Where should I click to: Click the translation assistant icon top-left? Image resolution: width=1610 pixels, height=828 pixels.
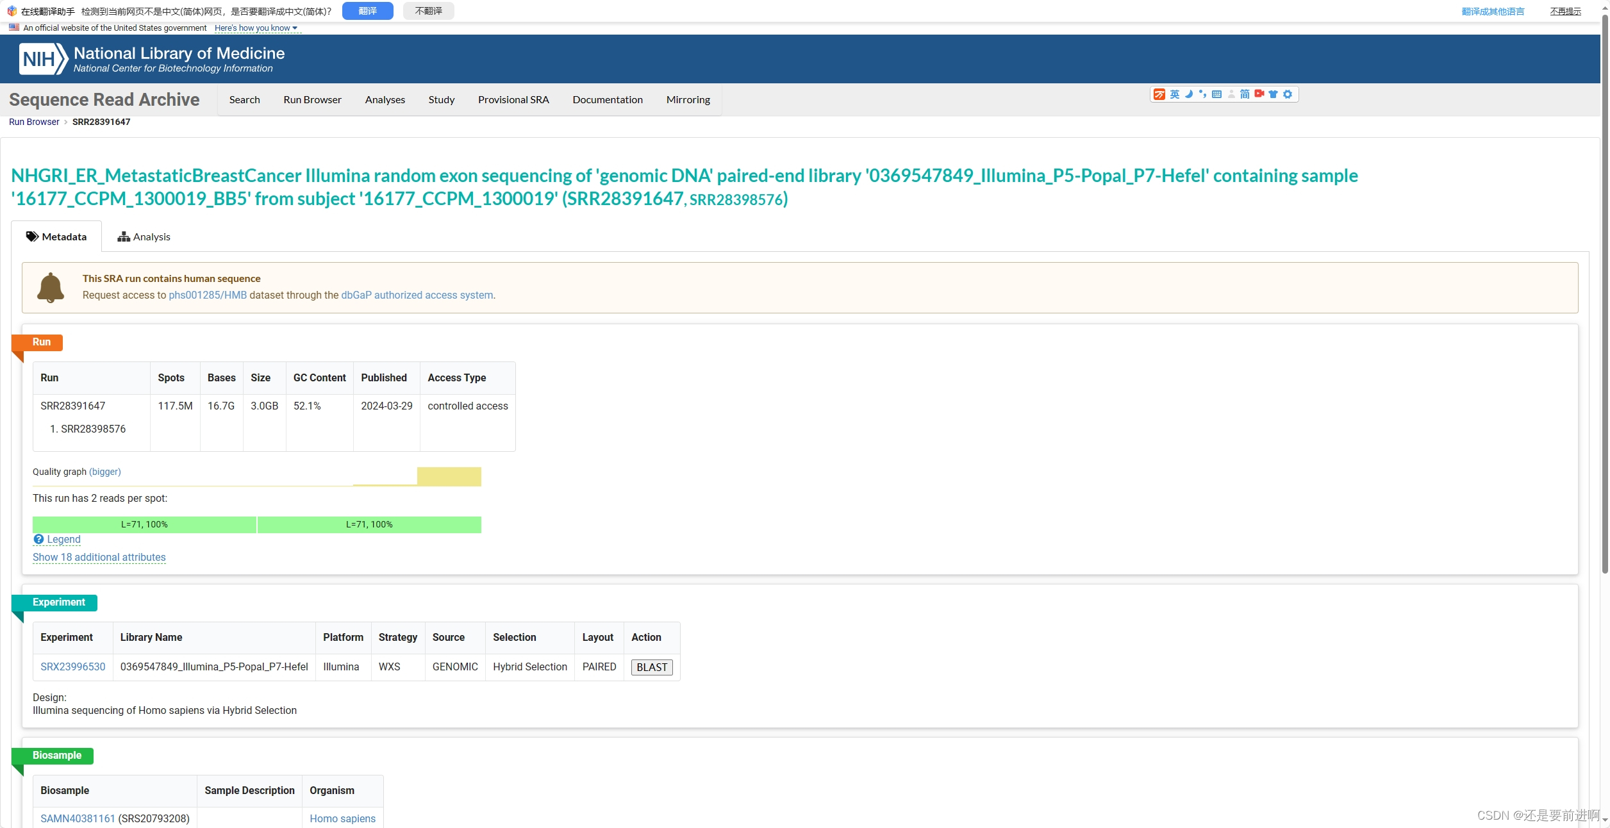coord(10,10)
